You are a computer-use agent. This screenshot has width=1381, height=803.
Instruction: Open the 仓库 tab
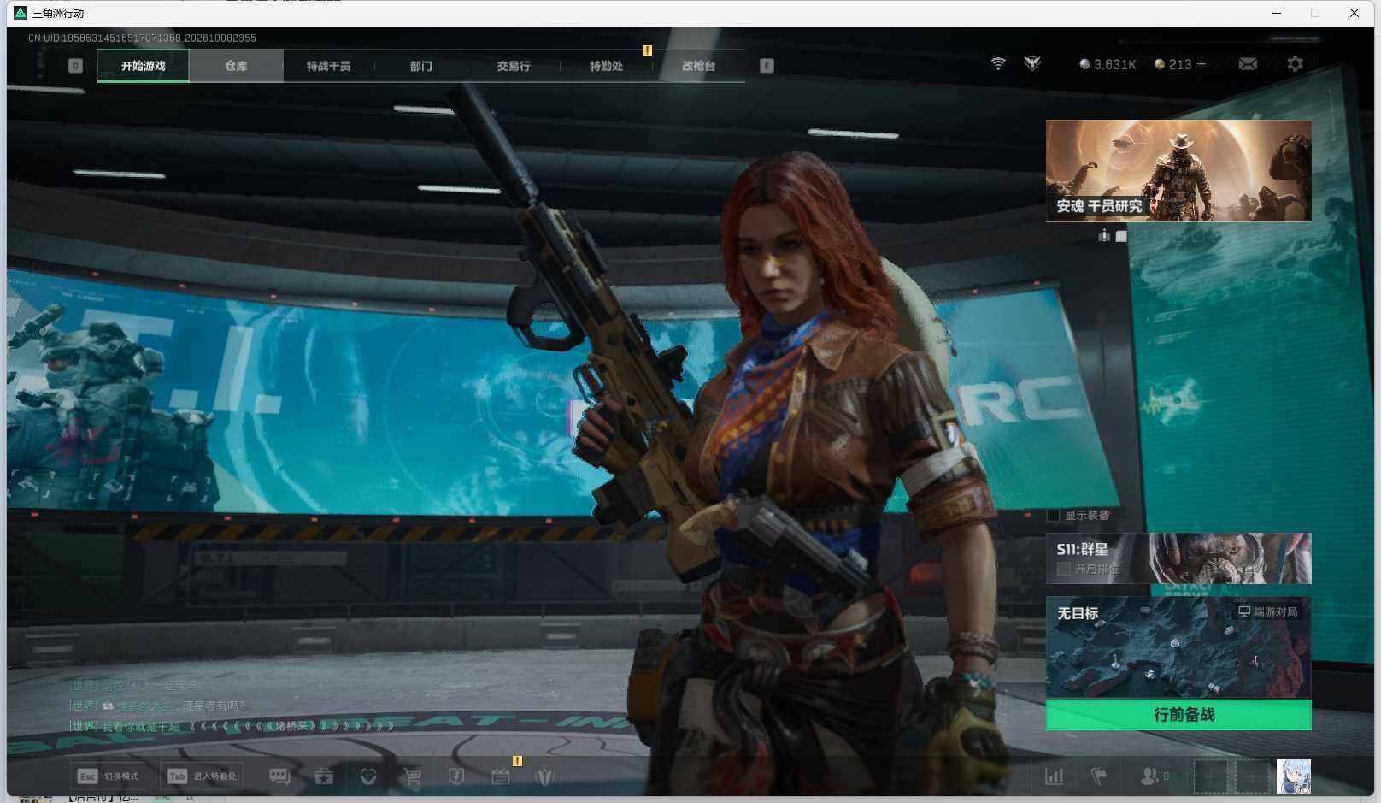click(x=236, y=66)
